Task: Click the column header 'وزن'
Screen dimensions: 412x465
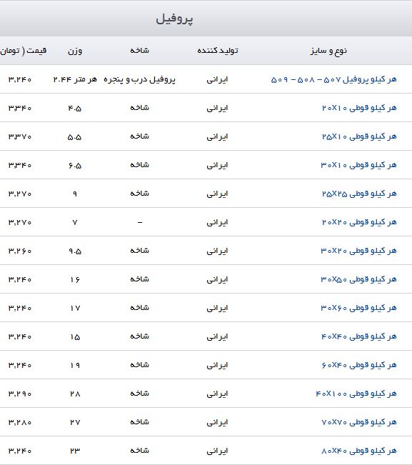Action: (75, 51)
